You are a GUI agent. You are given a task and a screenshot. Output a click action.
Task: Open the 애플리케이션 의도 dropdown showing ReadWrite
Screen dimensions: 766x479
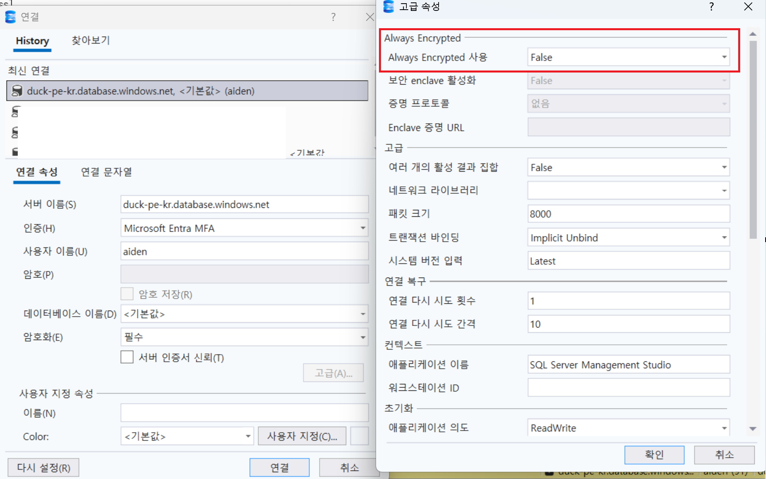pyautogui.click(x=629, y=427)
